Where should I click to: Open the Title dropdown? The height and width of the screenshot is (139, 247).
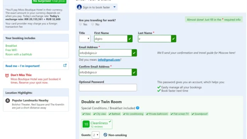pos(85,39)
